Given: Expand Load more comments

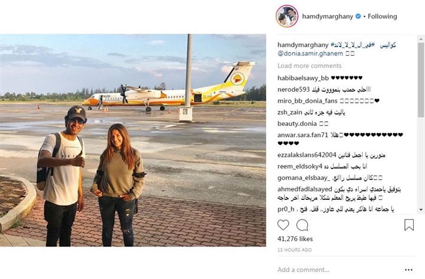Looking at the screenshot, I should [x=309, y=66].
